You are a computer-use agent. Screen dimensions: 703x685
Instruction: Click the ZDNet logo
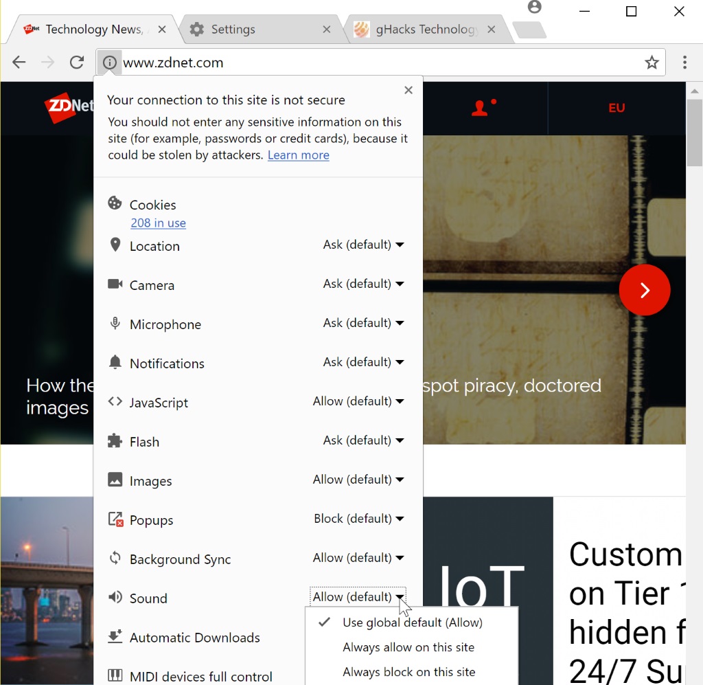tap(69, 106)
